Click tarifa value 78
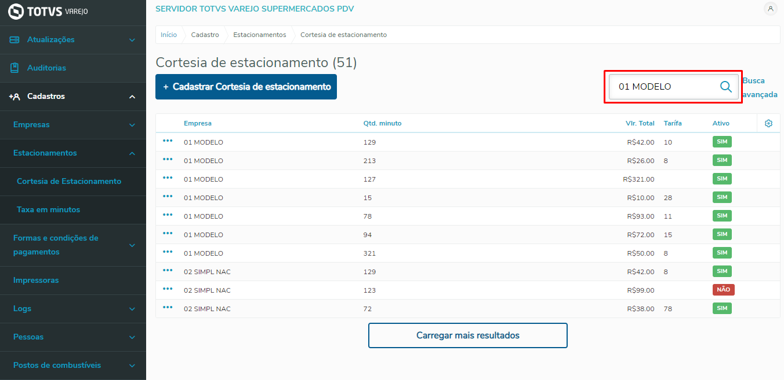 pos(668,309)
